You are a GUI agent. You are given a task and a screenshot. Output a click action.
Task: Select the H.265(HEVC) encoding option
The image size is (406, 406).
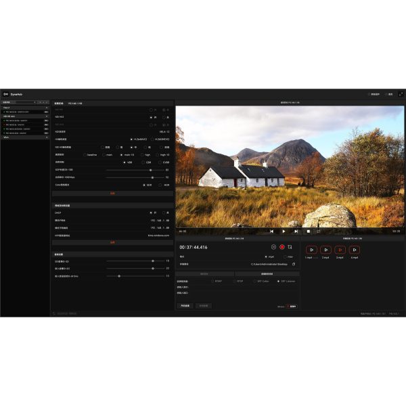coord(154,139)
